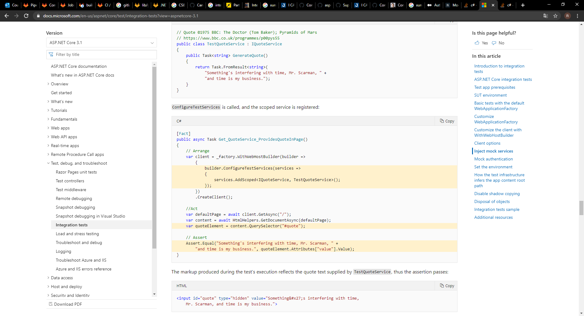Switch to the GitLab 'Pipe' tab

(x=30, y=5)
